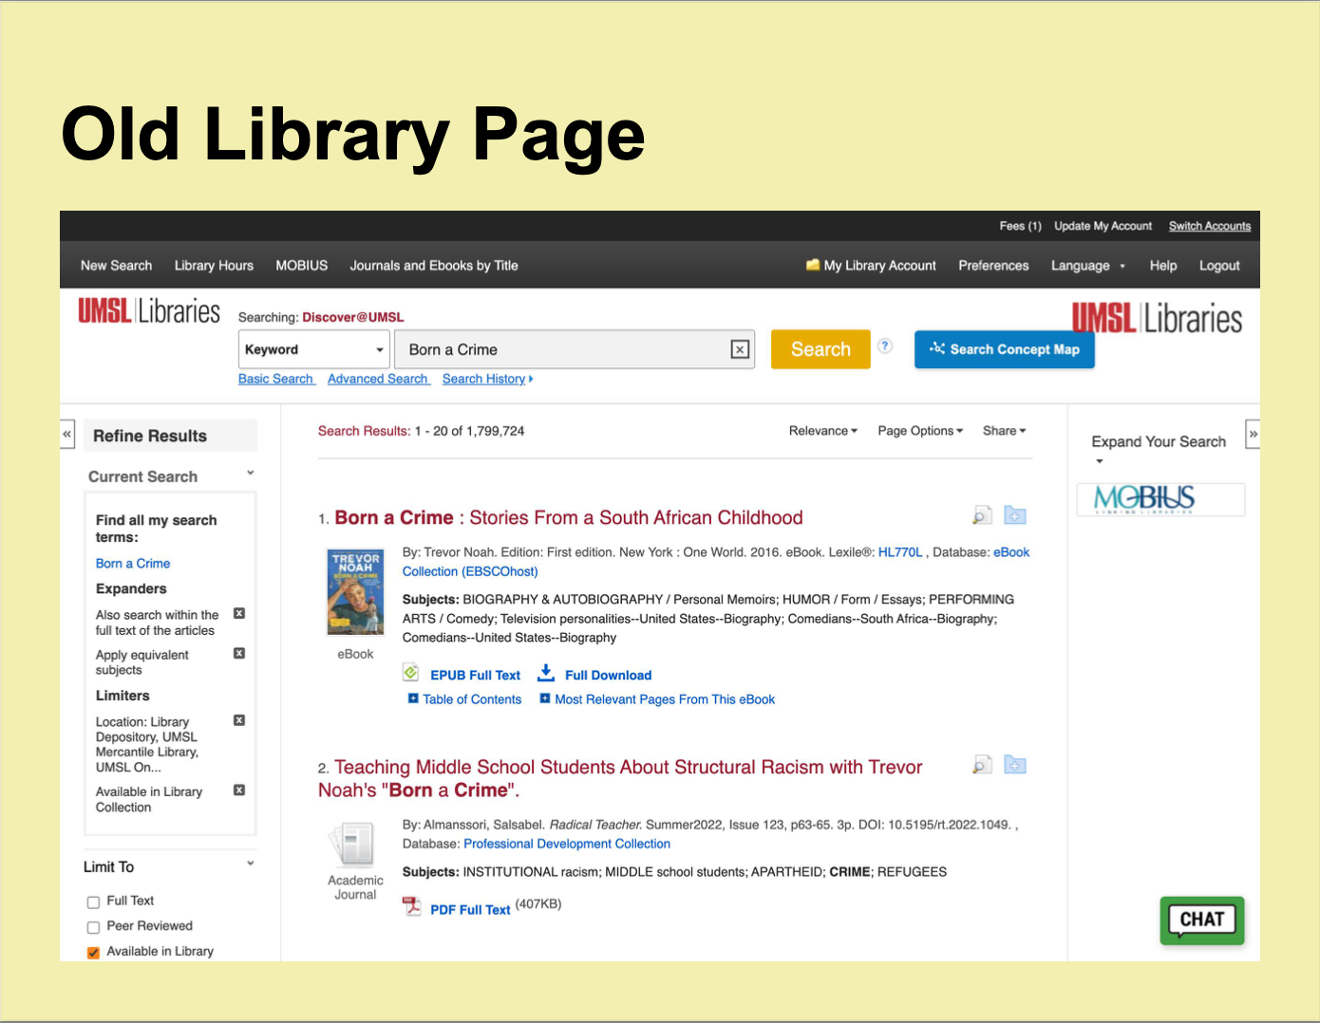Viewport: 1320px width, 1023px height.
Task: Remove 'Apply equivalent subjects' expander
Action: click(x=239, y=654)
